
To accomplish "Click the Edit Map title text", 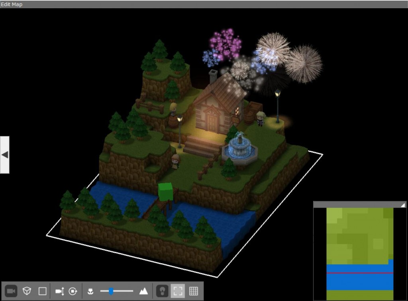I will coord(12,4).
